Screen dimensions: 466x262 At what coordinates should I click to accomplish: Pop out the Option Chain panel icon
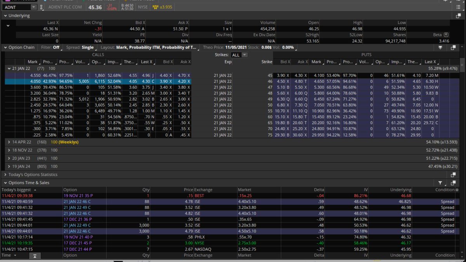coord(453,47)
